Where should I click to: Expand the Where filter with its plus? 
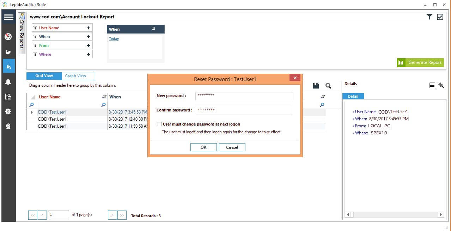(x=89, y=54)
